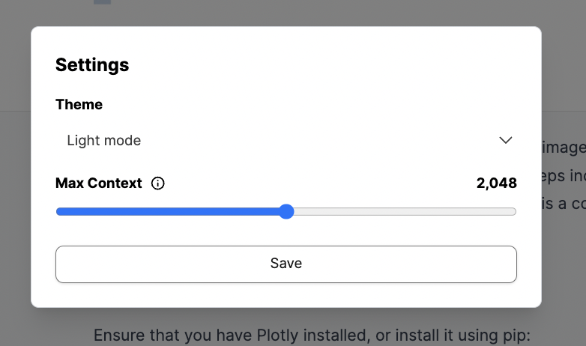Click the empty space below the Save button
Image resolution: width=586 pixels, height=346 pixels.
(x=286, y=295)
